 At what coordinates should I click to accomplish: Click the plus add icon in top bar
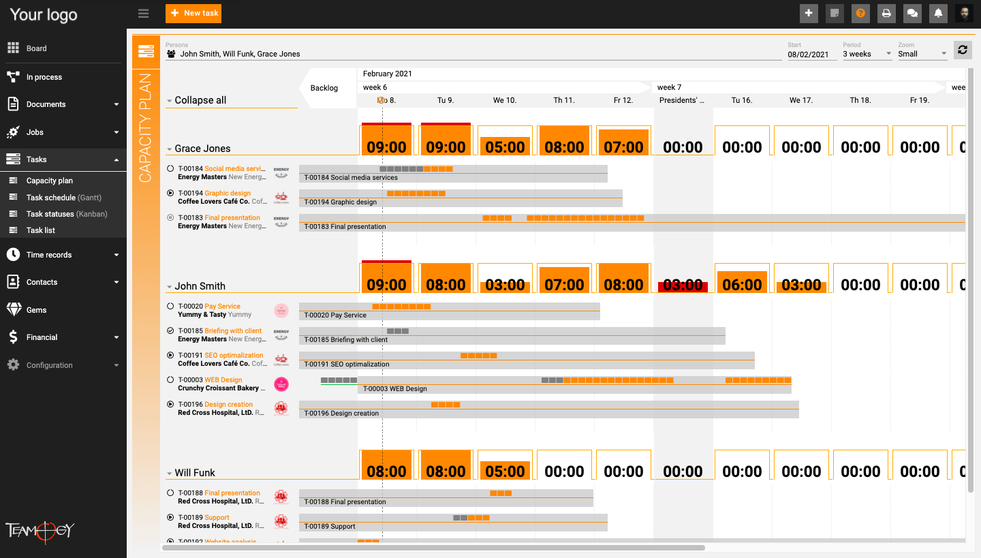[809, 14]
